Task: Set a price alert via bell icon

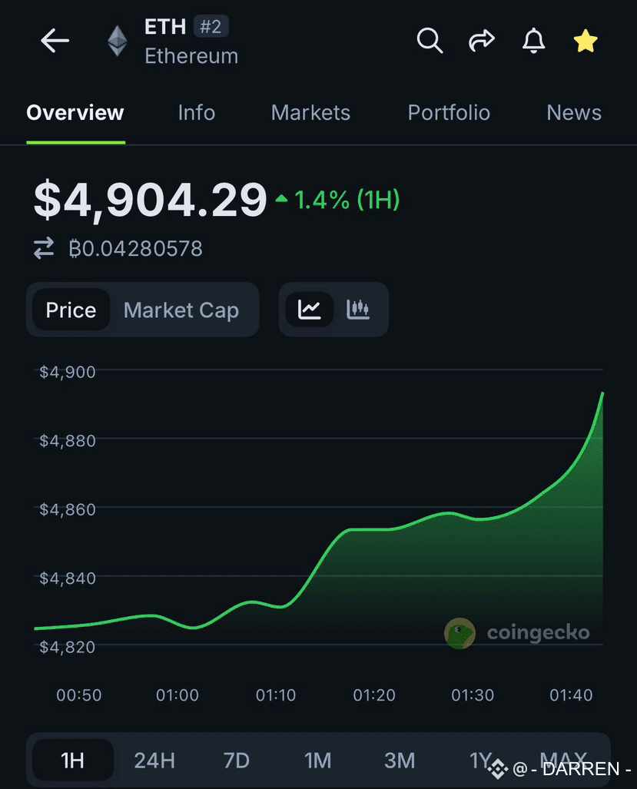Action: 534,41
